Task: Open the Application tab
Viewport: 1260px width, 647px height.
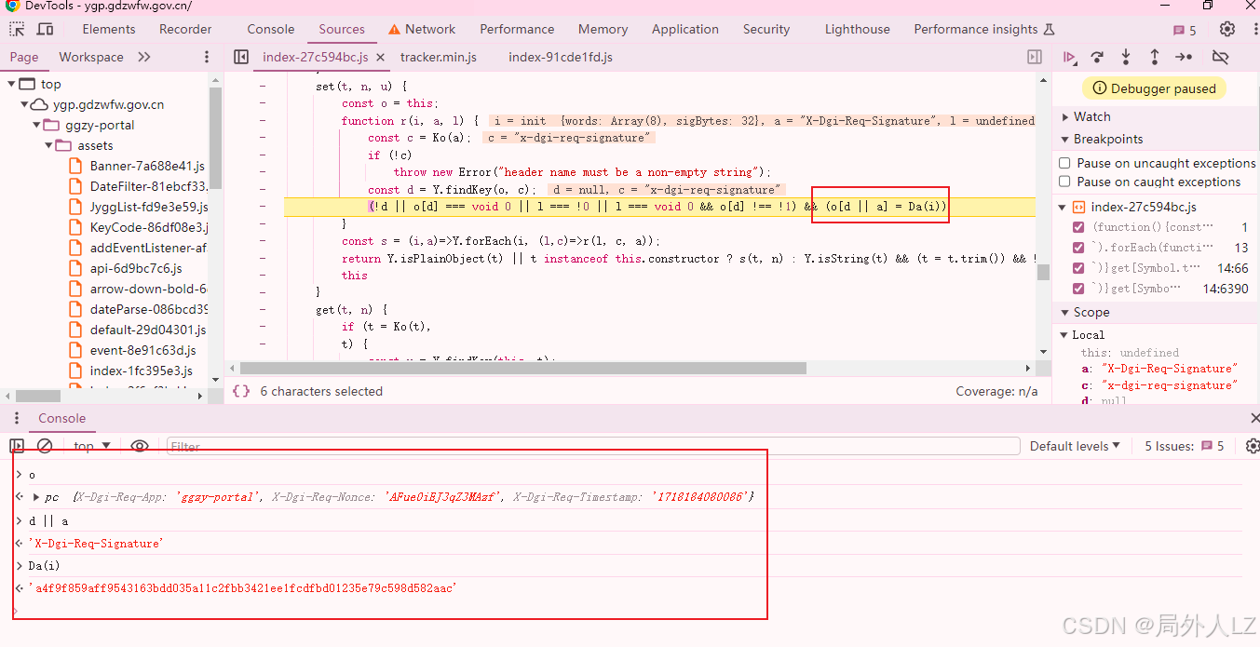Action: (685, 29)
